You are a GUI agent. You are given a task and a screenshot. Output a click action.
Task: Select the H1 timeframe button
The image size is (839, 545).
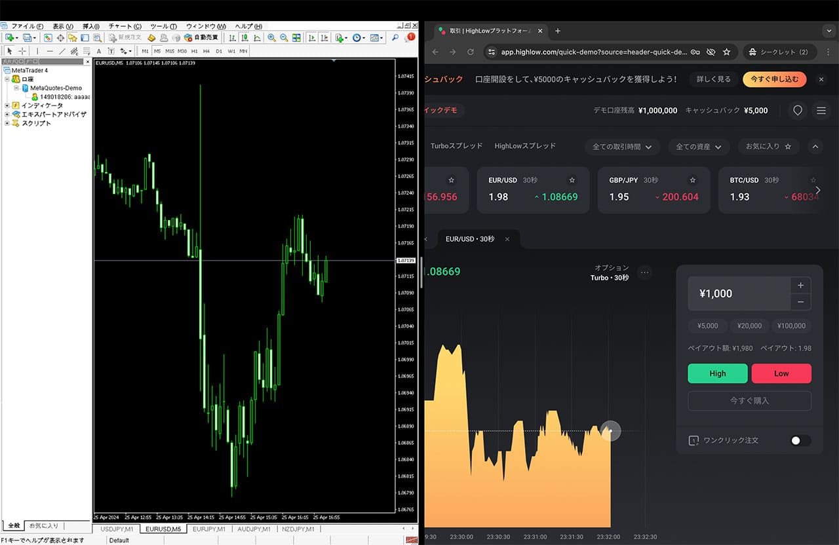click(195, 50)
